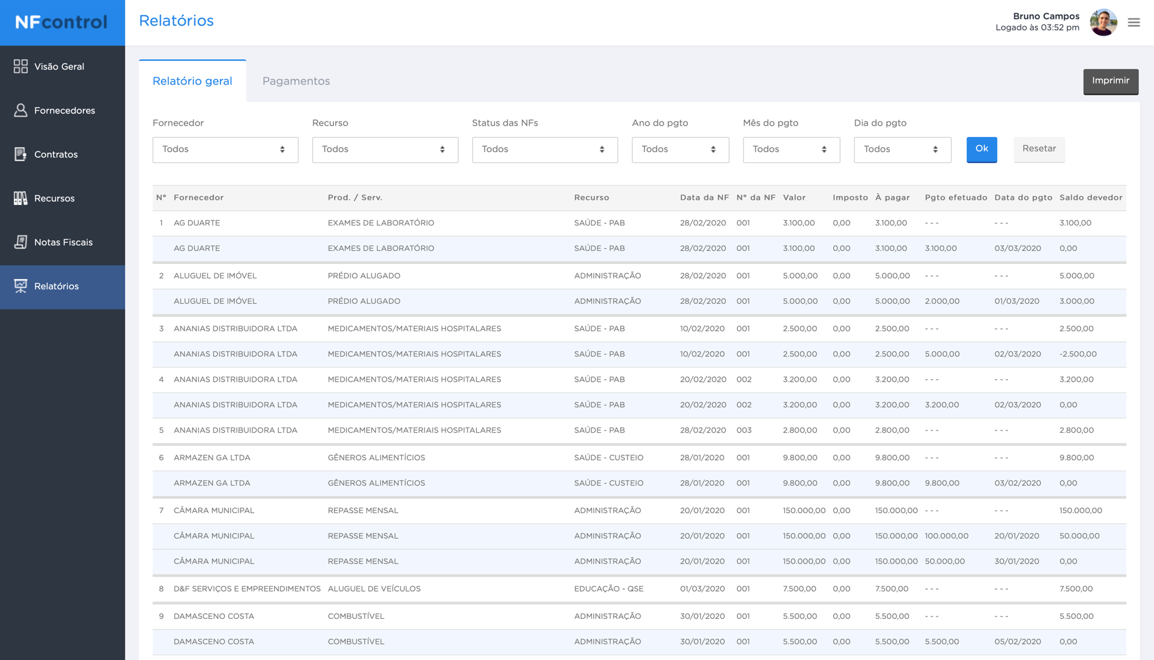Click Bruno Campos profile avatar
The image size is (1154, 660).
click(1103, 22)
